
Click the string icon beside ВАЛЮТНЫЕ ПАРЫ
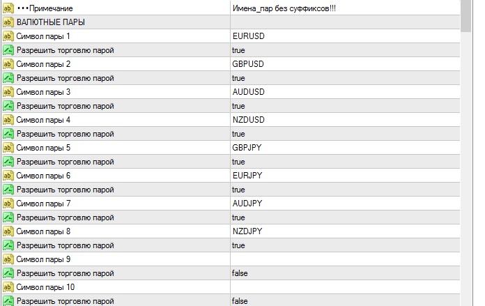click(x=8, y=22)
